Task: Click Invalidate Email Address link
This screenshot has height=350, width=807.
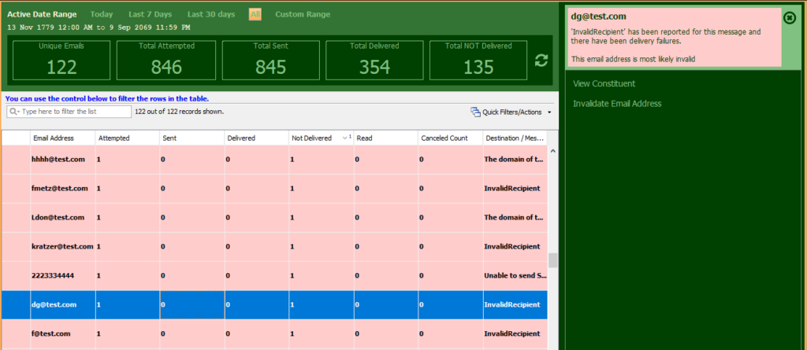Action: coord(617,103)
